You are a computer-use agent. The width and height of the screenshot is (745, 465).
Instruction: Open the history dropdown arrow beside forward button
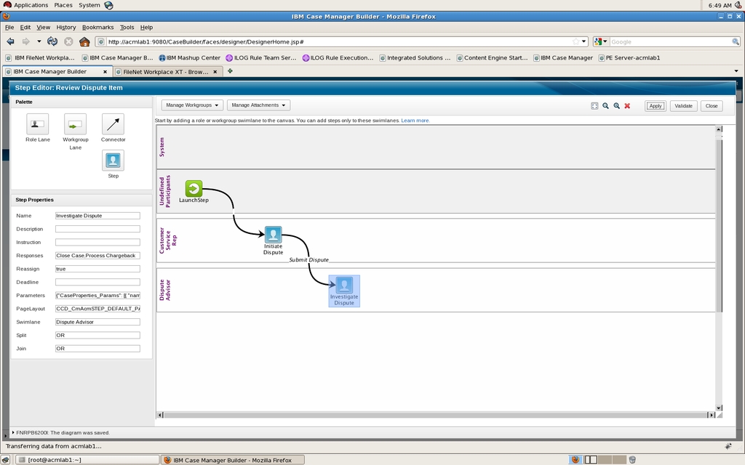[39, 41]
